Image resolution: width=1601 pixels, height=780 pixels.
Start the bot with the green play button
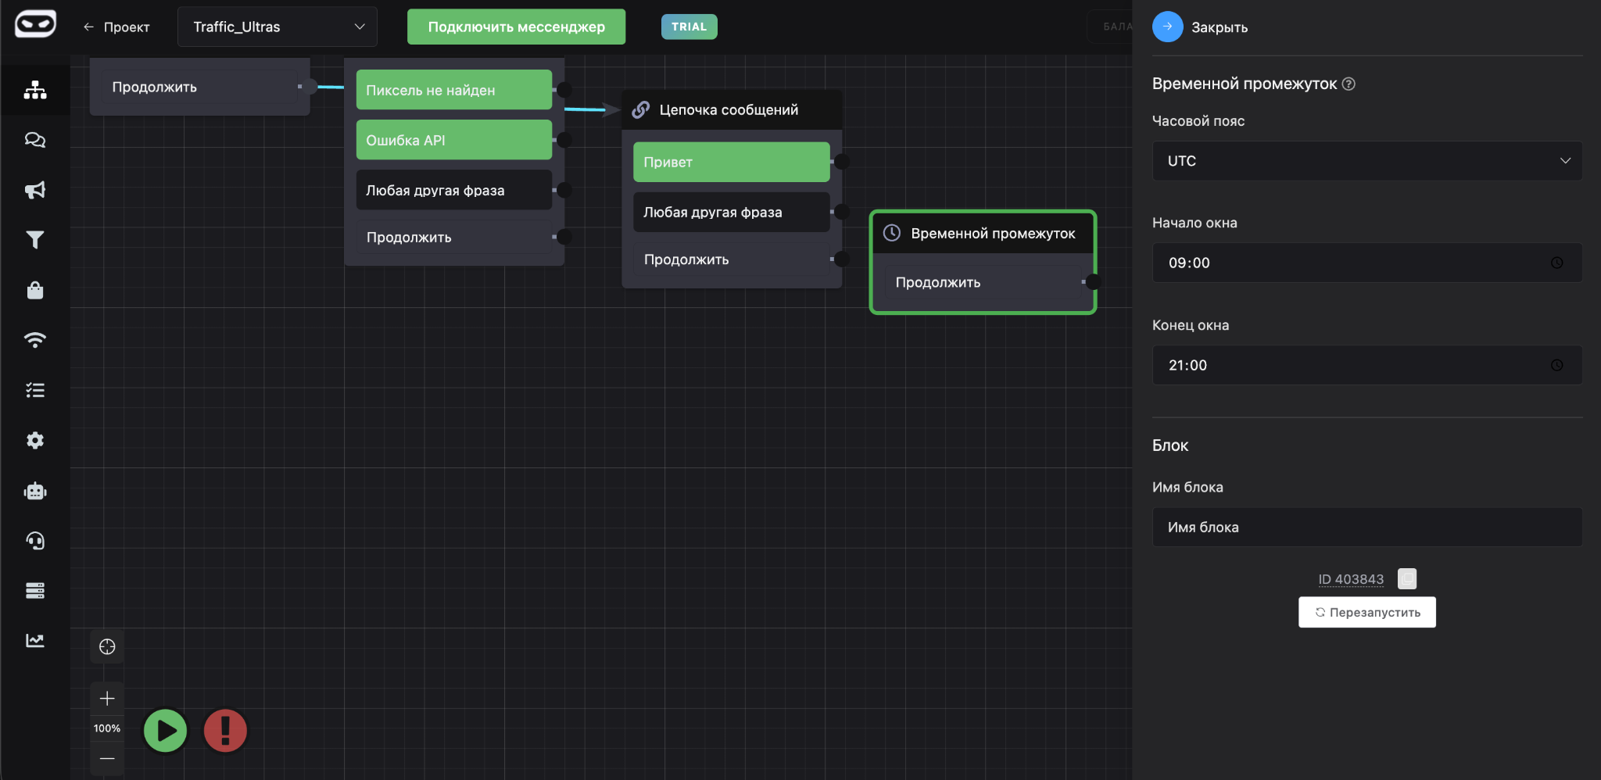tap(166, 731)
